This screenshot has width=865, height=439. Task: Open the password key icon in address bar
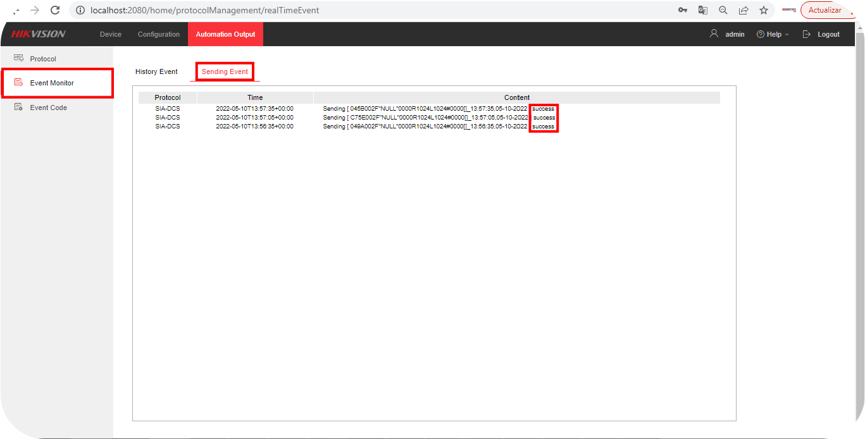(x=683, y=10)
